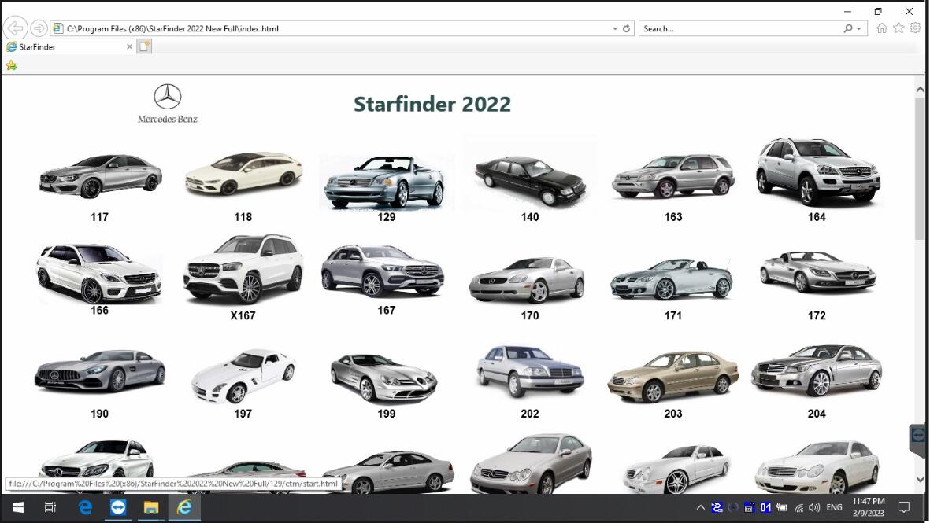Click the Mercedes-Benz logo
The height and width of the screenshot is (523, 930).
(x=167, y=104)
